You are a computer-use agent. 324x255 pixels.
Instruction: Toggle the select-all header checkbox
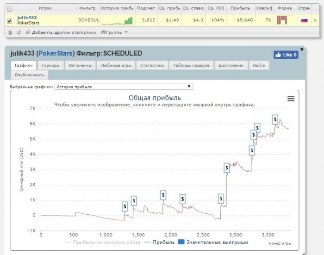point(10,9)
